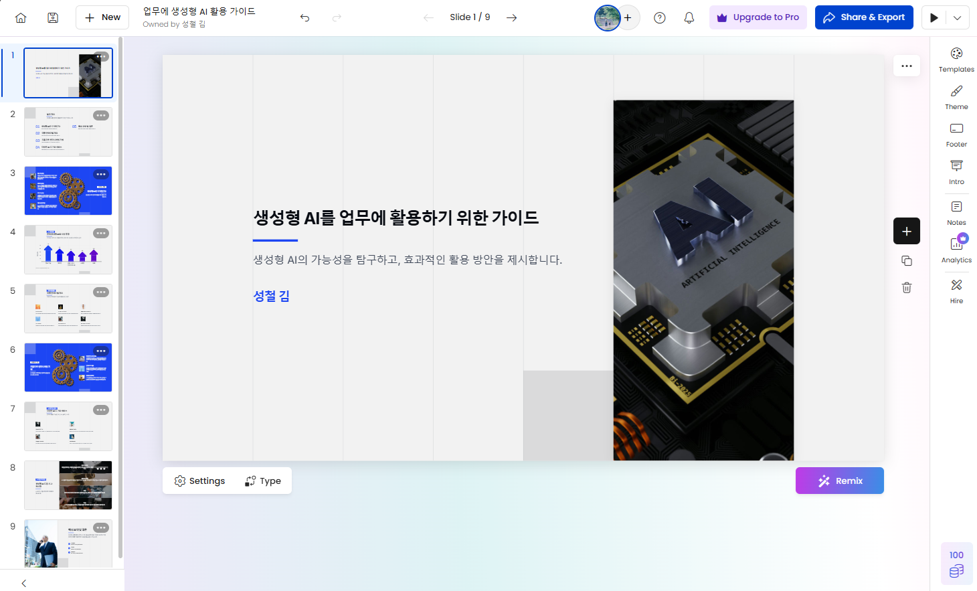
Task: Open the help question mark icon
Action: [x=659, y=18]
